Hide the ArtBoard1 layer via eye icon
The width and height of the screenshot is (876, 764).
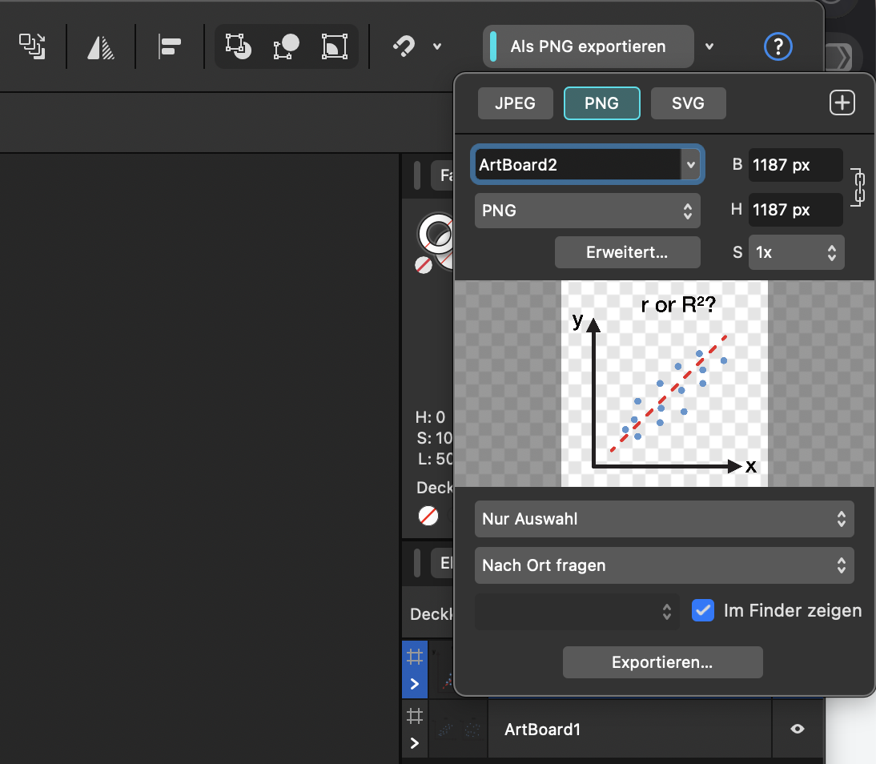(798, 729)
